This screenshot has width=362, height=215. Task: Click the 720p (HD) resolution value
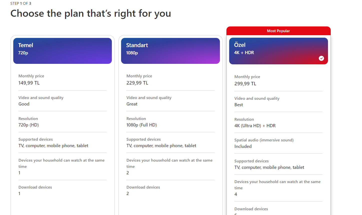(x=29, y=125)
